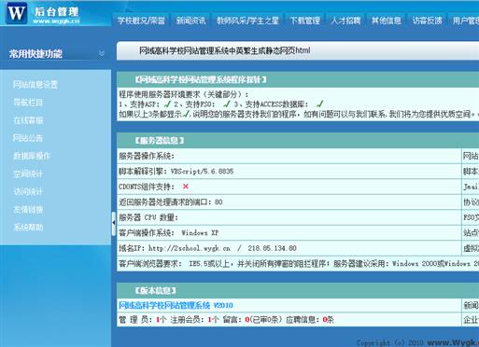Select 数据库操作 sidebar link
Viewport: 479px width, 347px height.
pos(32,156)
